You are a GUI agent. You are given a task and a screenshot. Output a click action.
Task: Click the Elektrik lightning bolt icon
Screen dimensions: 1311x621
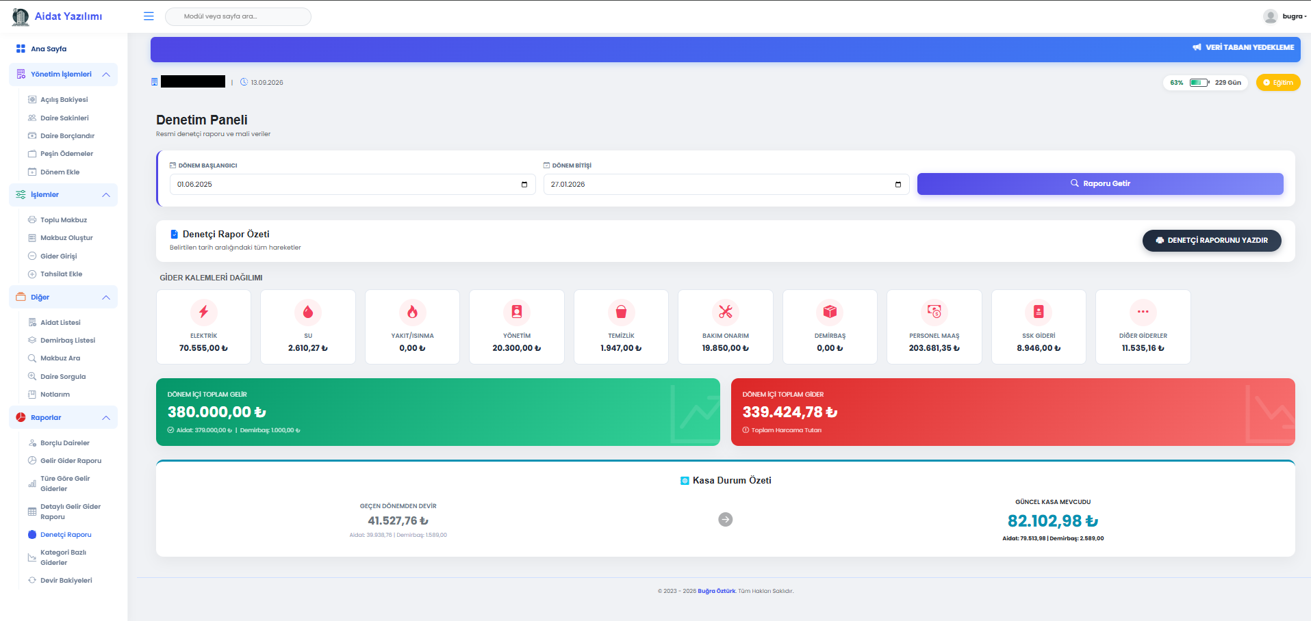tap(203, 312)
